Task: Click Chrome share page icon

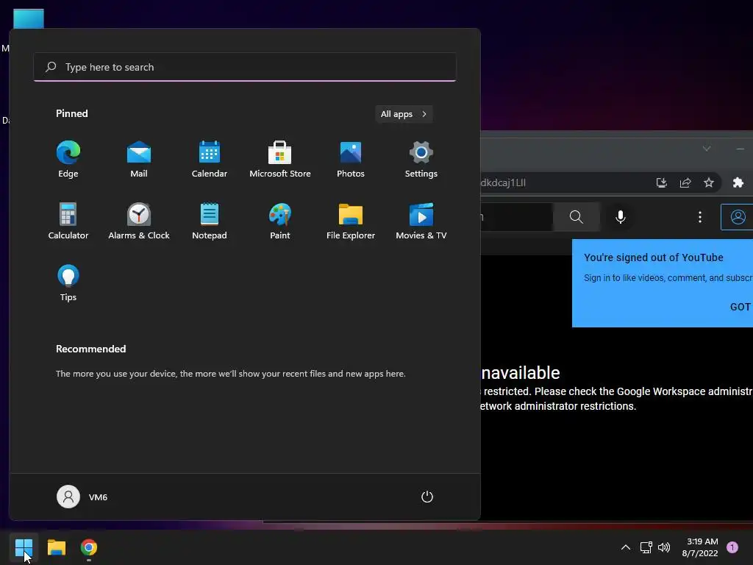Action: click(685, 182)
